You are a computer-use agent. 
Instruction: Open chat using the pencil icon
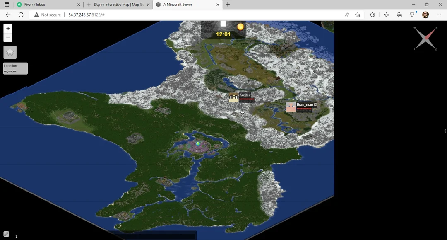coord(7,235)
